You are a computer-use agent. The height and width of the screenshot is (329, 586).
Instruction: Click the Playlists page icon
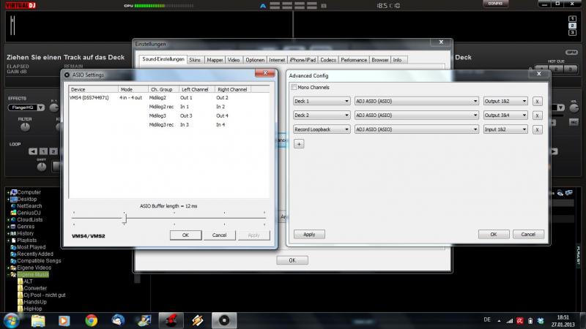pyautogui.click(x=13, y=241)
